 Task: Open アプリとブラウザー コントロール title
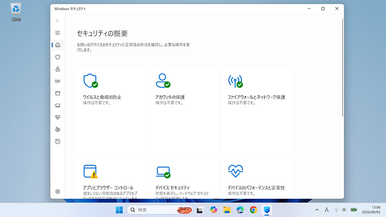point(108,188)
